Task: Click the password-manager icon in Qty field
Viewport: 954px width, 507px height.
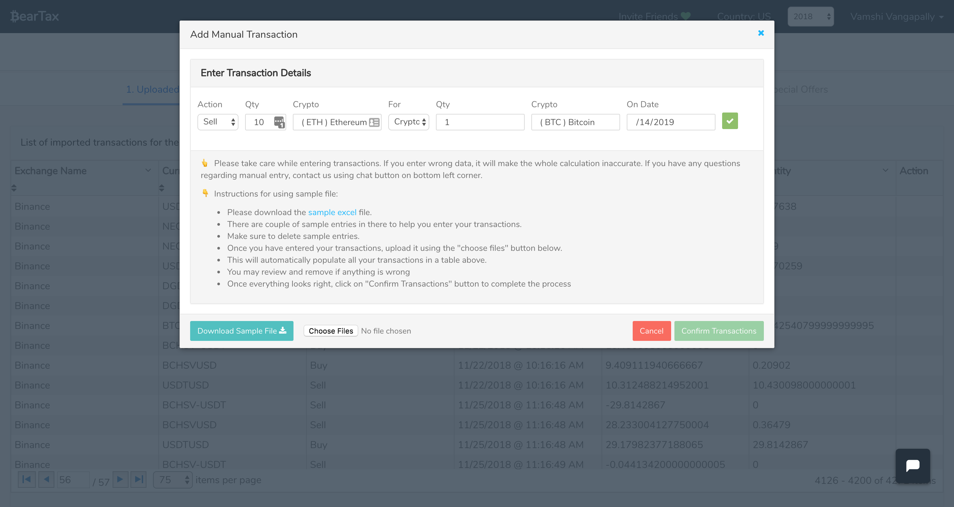Action: (279, 122)
